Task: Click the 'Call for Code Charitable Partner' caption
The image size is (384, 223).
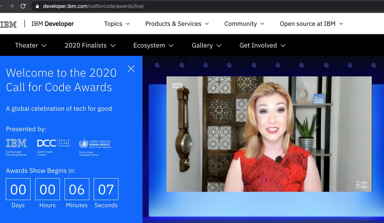Action: click(89, 154)
